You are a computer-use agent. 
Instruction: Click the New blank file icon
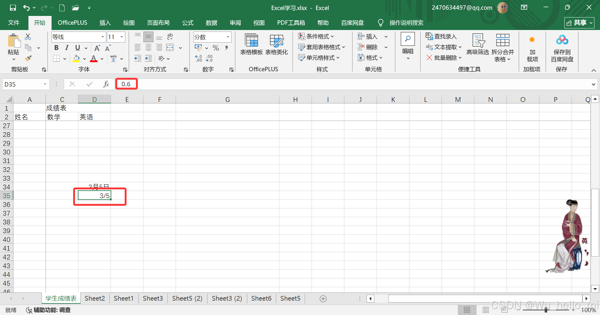tap(62, 8)
